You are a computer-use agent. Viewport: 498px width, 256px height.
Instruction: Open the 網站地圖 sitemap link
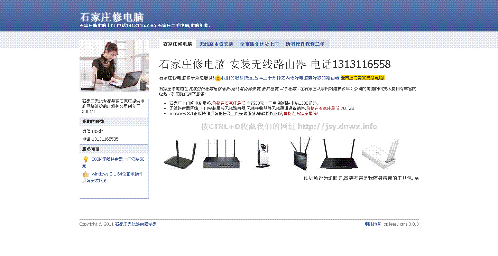373,224
